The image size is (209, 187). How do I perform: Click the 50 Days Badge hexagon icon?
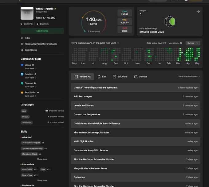[170, 22]
